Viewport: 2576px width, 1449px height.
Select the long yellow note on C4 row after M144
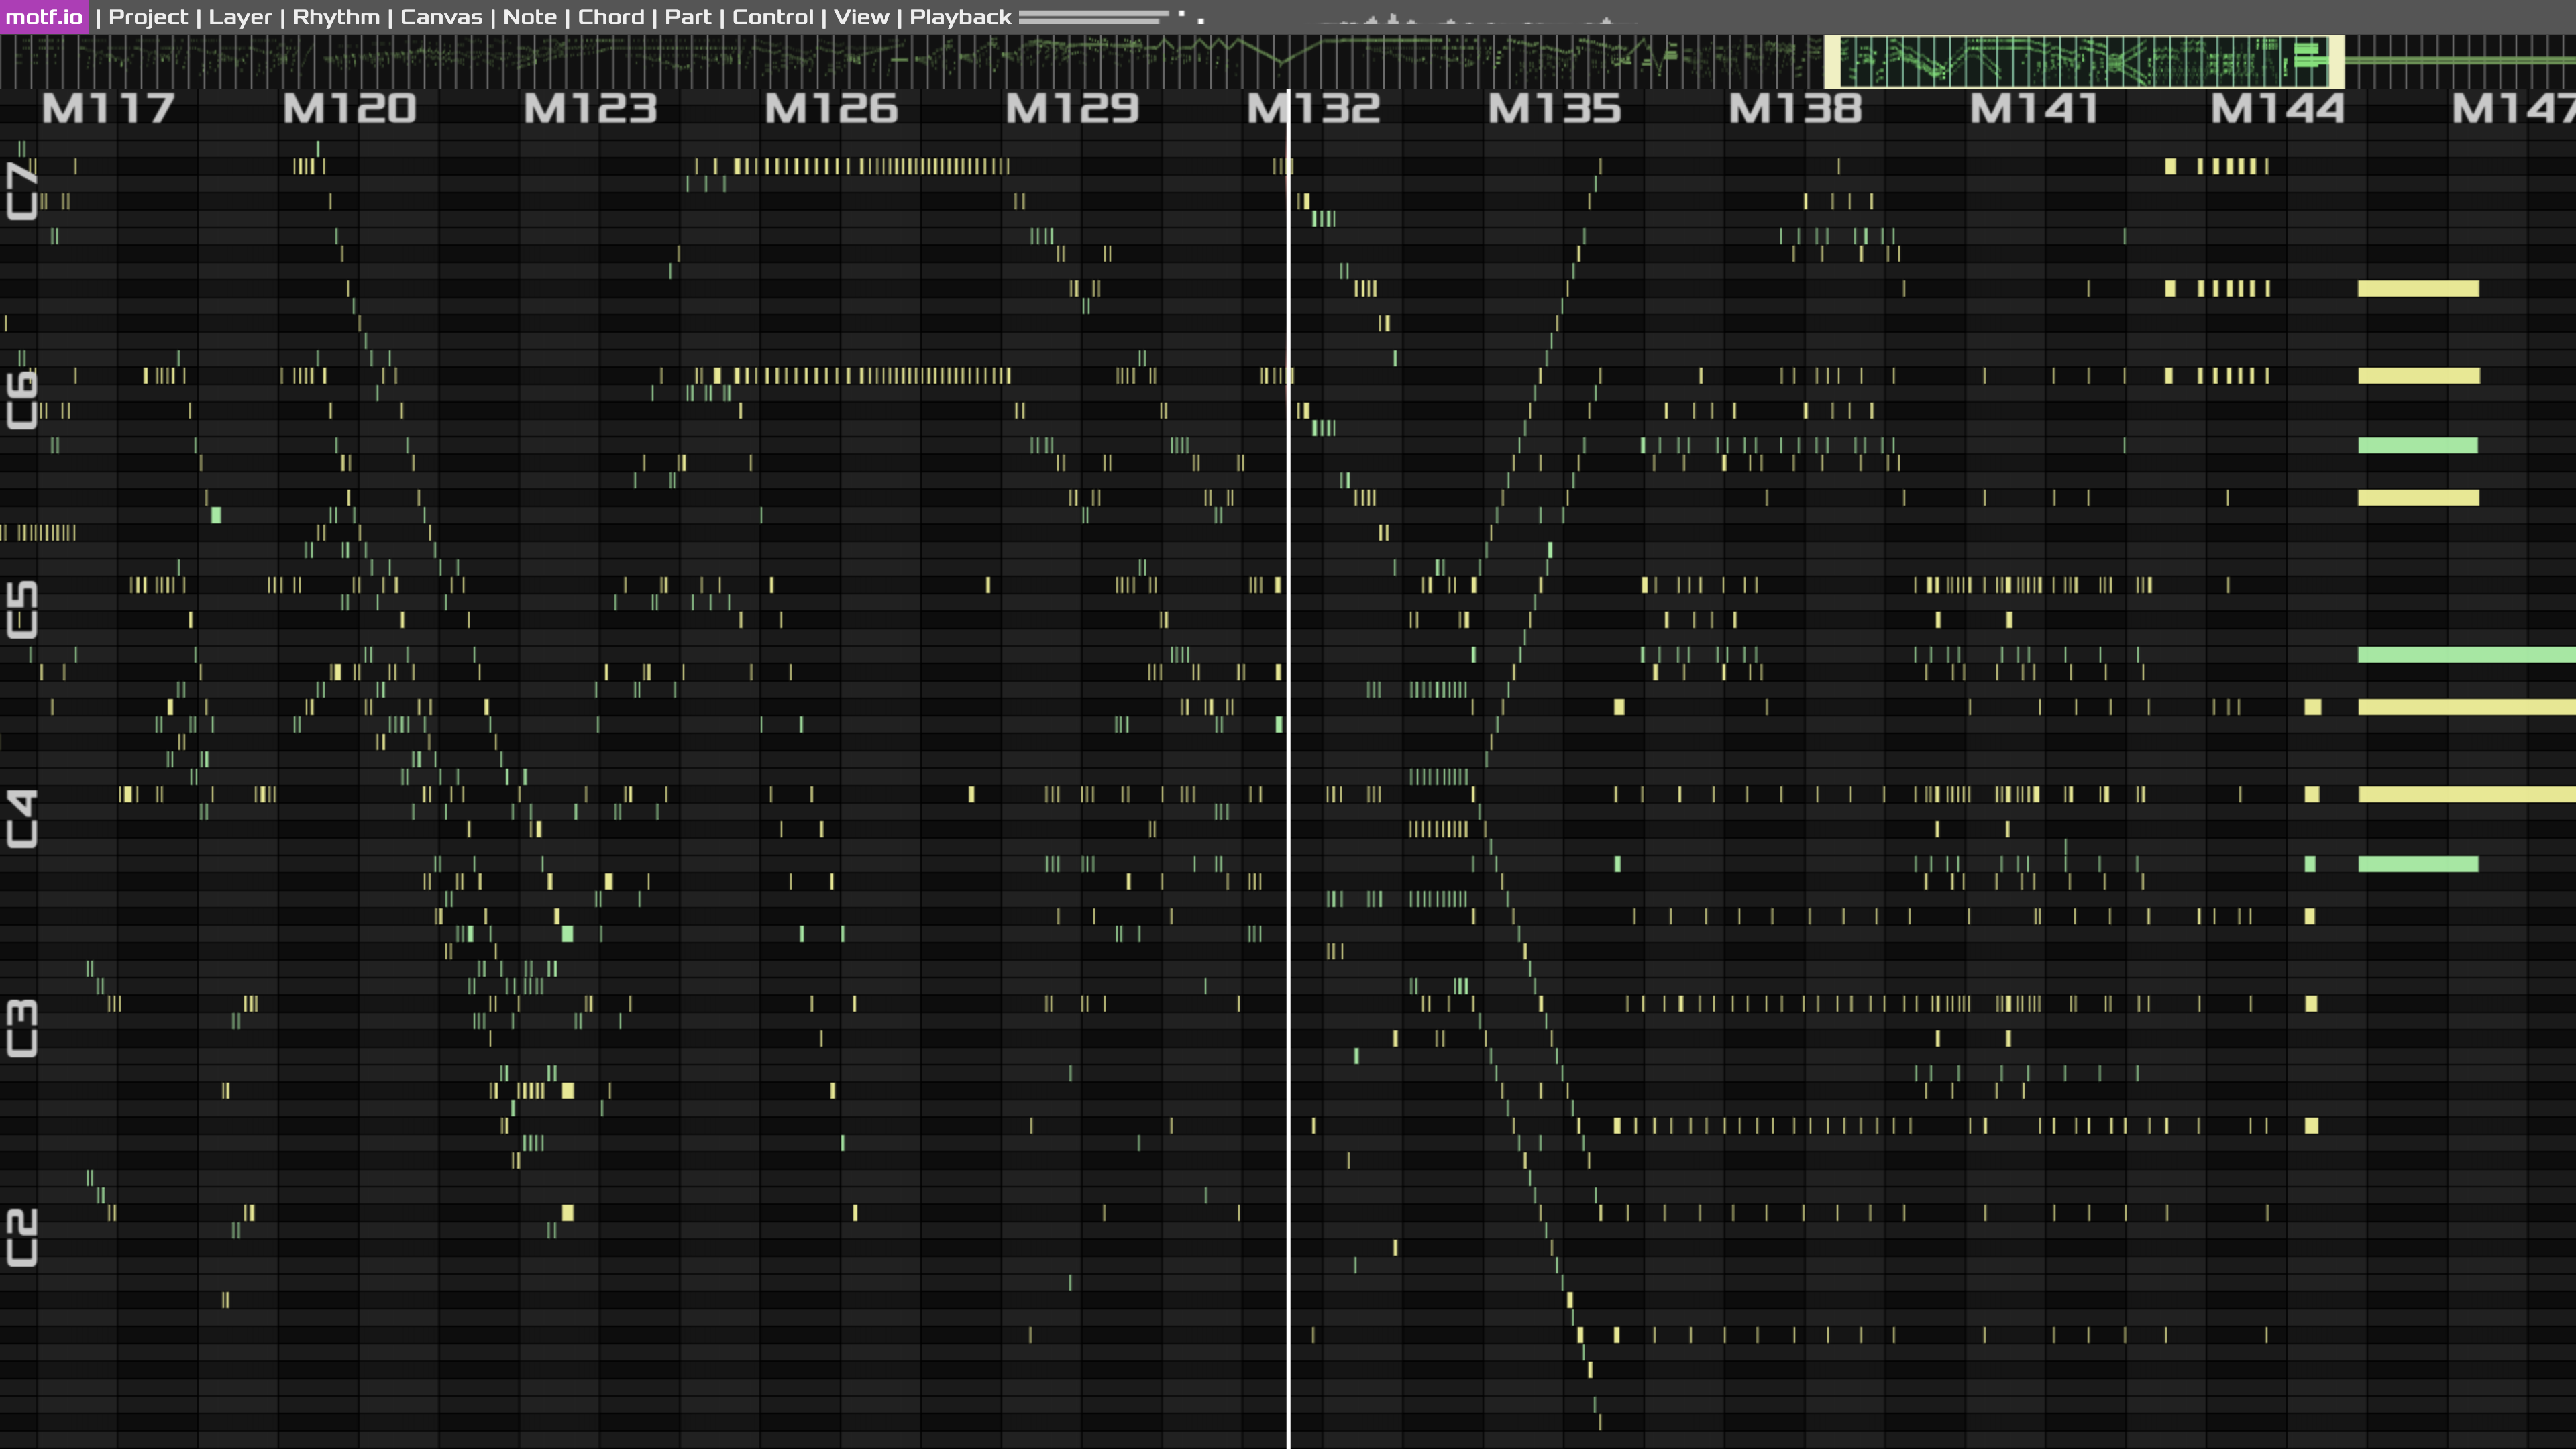click(2466, 794)
